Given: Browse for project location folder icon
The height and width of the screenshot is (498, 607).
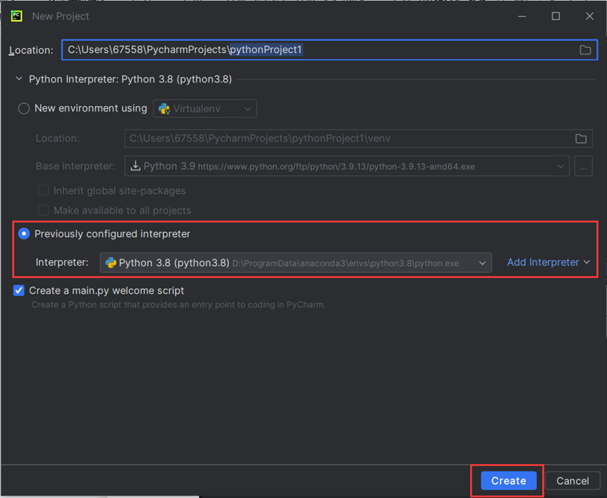Looking at the screenshot, I should tap(585, 50).
